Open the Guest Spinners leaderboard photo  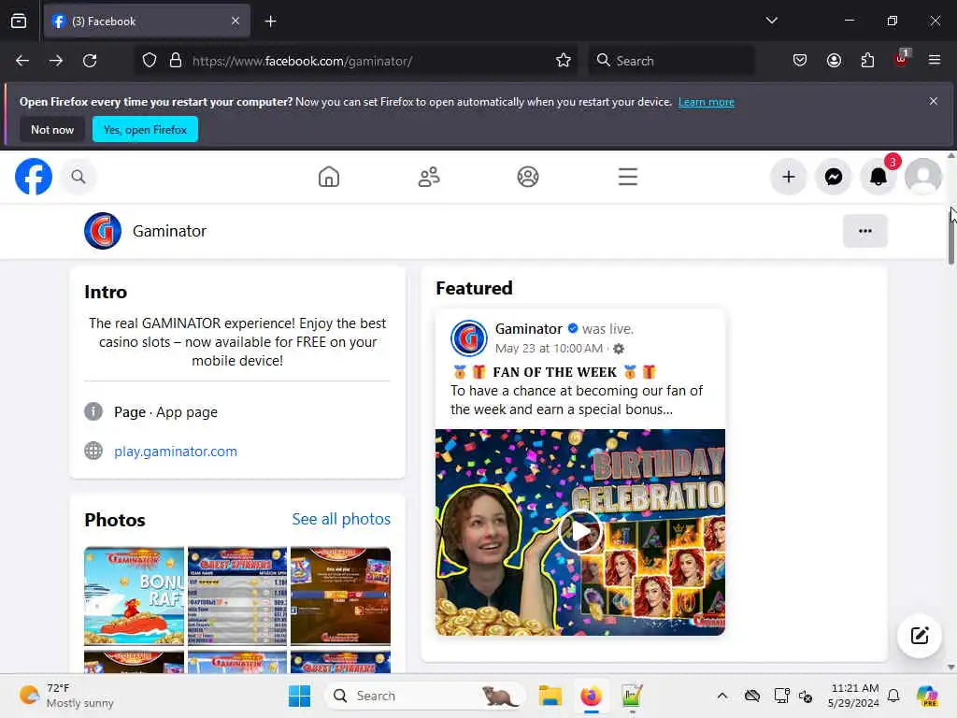pyautogui.click(x=237, y=596)
